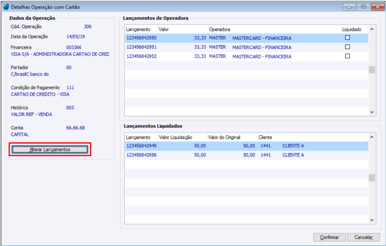The image size is (386, 246).
Task: Confirm the operation with Confirmar
Action: (x=329, y=237)
